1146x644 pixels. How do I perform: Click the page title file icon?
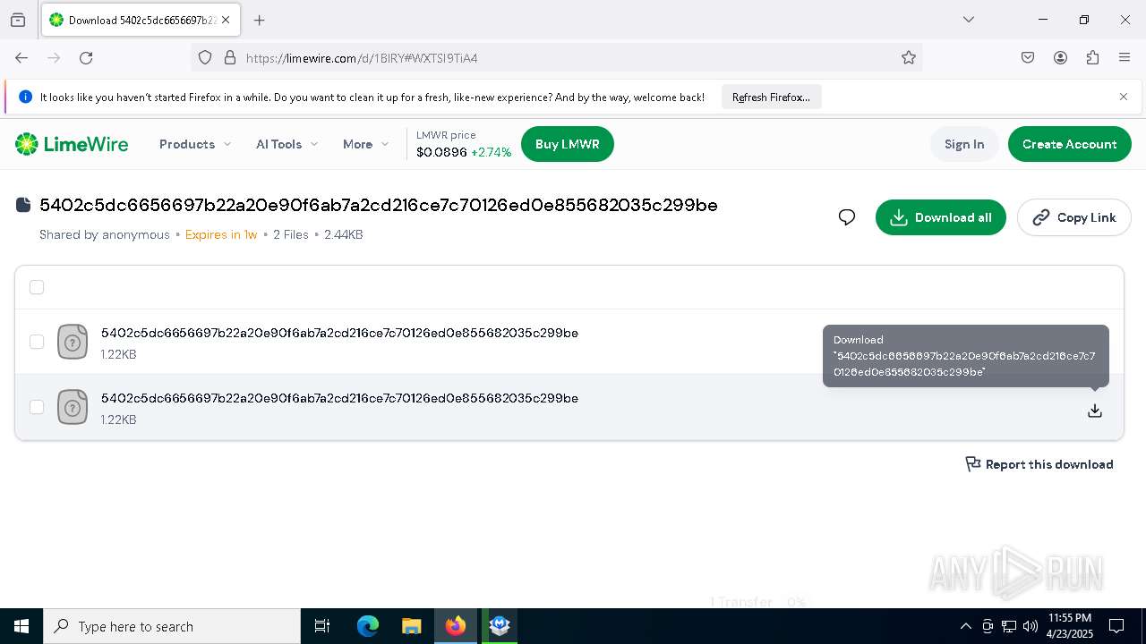point(24,205)
